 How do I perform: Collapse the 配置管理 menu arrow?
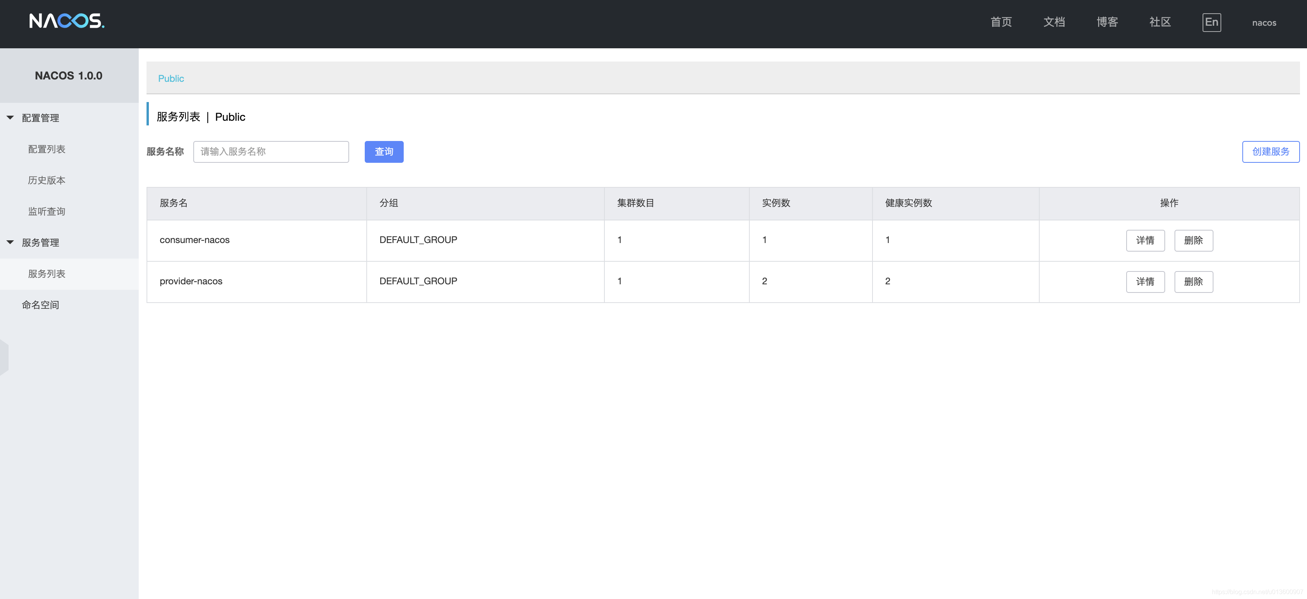tap(10, 118)
